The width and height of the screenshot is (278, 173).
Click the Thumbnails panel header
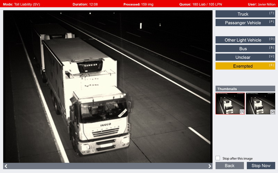pos(245,89)
